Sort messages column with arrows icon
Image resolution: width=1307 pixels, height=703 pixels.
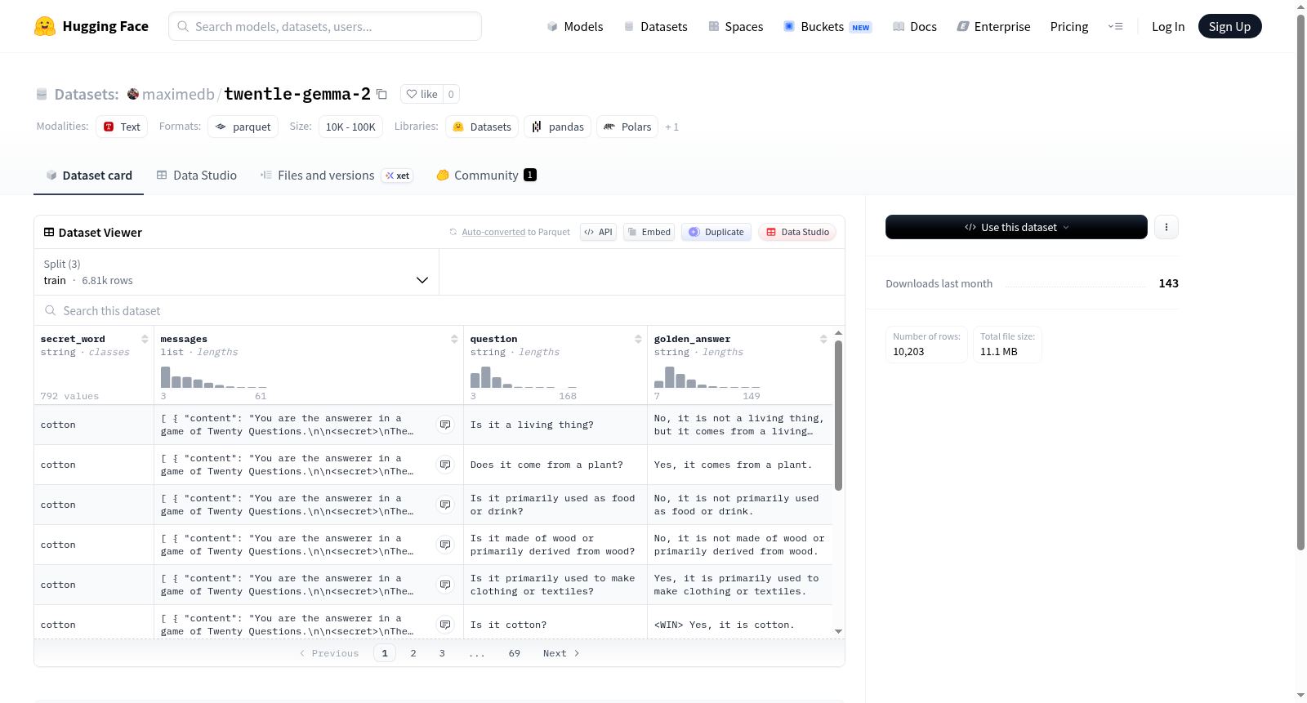tap(454, 339)
